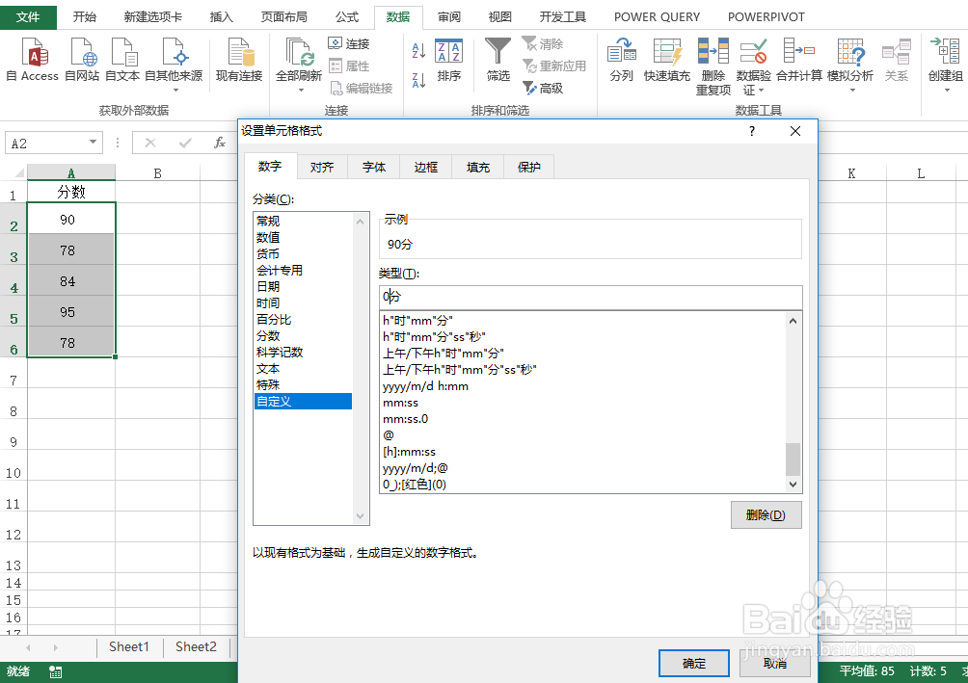Screen dimensions: 968x683
Task: Click Remove Duplicates (删除重复项) icon
Action: point(713,58)
